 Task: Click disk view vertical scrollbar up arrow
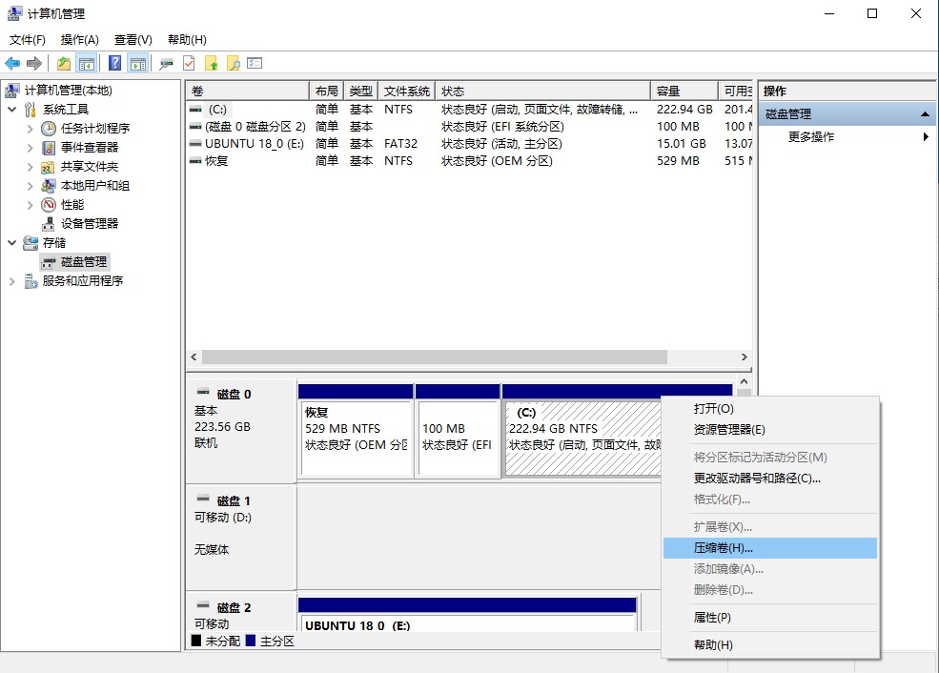[x=744, y=381]
